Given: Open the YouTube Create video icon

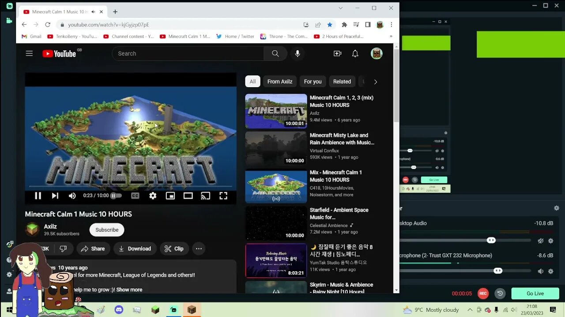Looking at the screenshot, I should 338,53.
